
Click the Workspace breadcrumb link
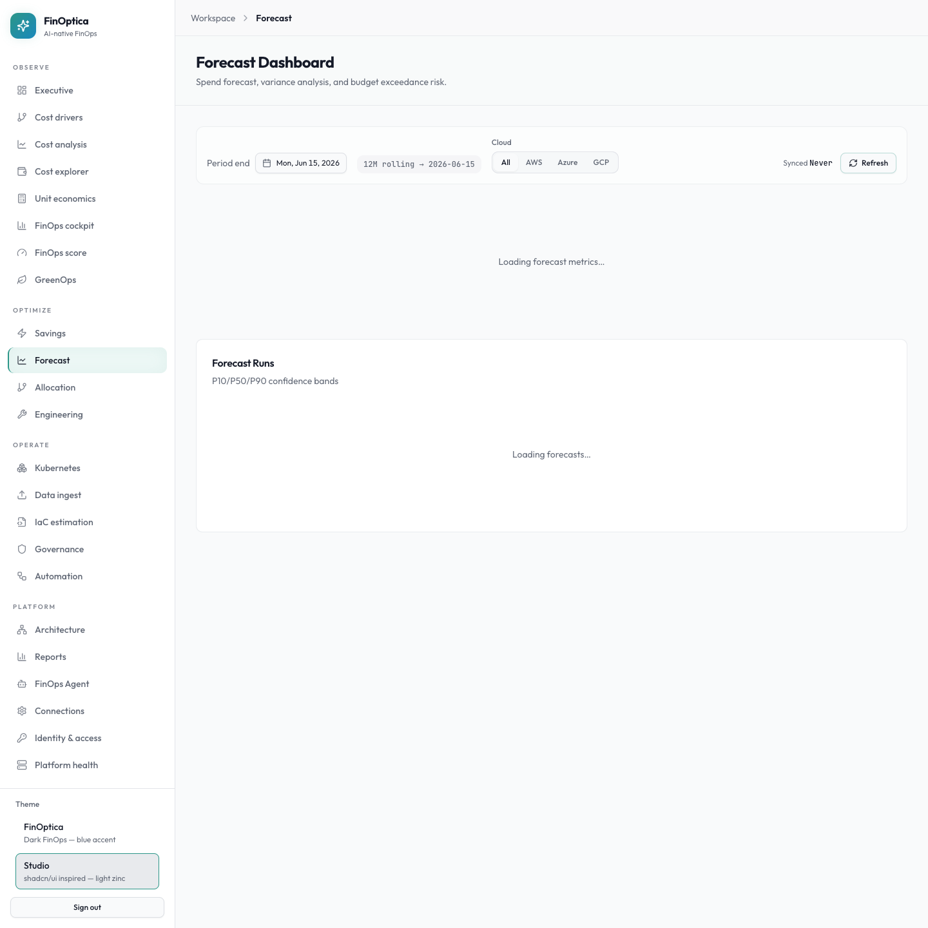click(x=213, y=18)
